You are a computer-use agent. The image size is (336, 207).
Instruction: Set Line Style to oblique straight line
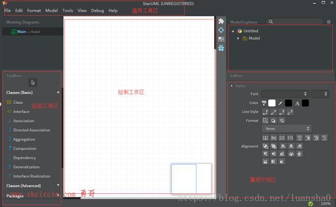coord(274,112)
